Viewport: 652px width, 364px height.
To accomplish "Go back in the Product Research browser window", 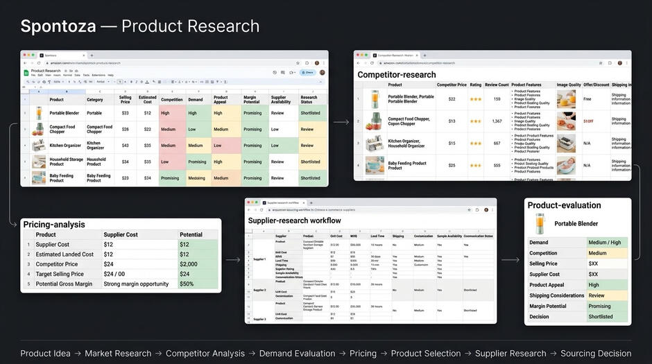I will tap(25, 63).
